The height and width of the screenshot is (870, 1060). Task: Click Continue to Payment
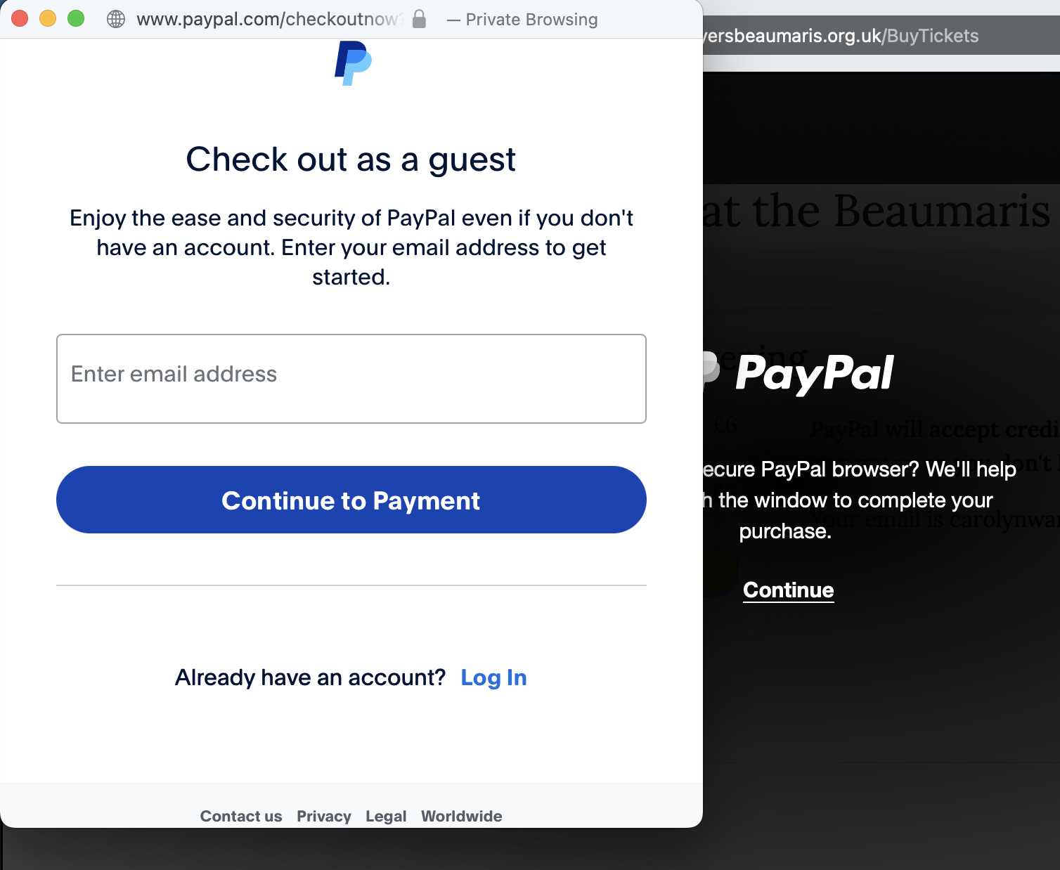(351, 500)
